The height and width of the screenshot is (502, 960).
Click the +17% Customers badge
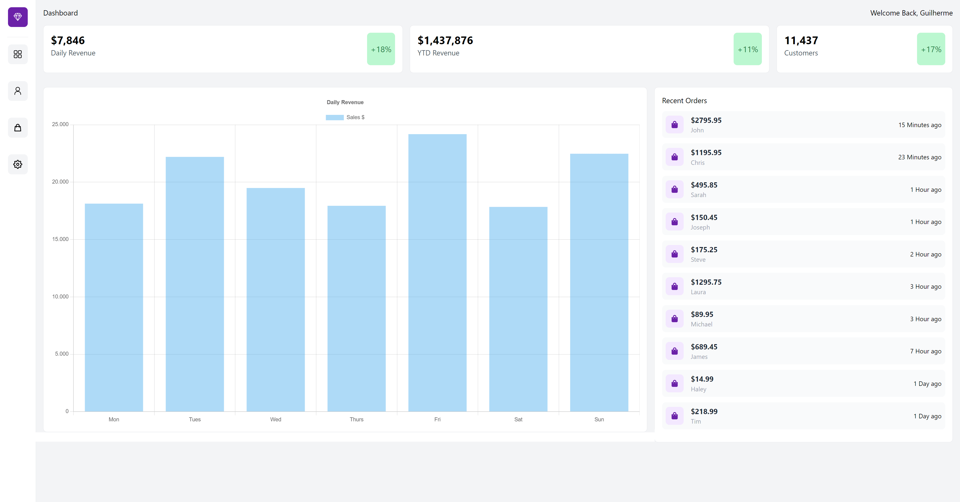point(931,49)
